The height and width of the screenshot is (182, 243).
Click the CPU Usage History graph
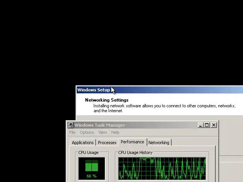pos(162,168)
